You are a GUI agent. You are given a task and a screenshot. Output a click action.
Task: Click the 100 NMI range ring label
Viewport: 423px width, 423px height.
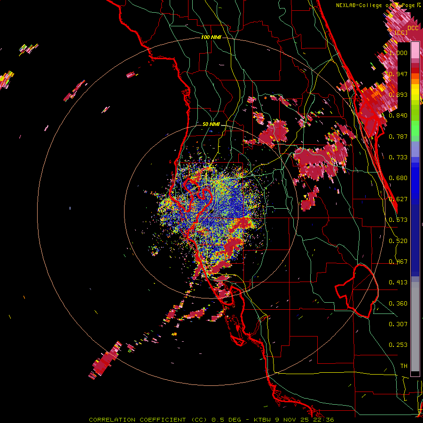pos(211,37)
